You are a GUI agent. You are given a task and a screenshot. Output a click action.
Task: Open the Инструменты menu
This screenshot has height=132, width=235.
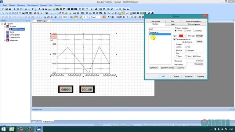click(33, 5)
